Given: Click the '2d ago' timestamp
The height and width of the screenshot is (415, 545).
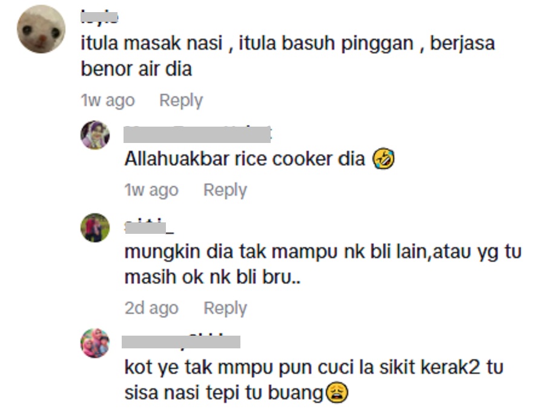Looking at the screenshot, I should pos(151,308).
